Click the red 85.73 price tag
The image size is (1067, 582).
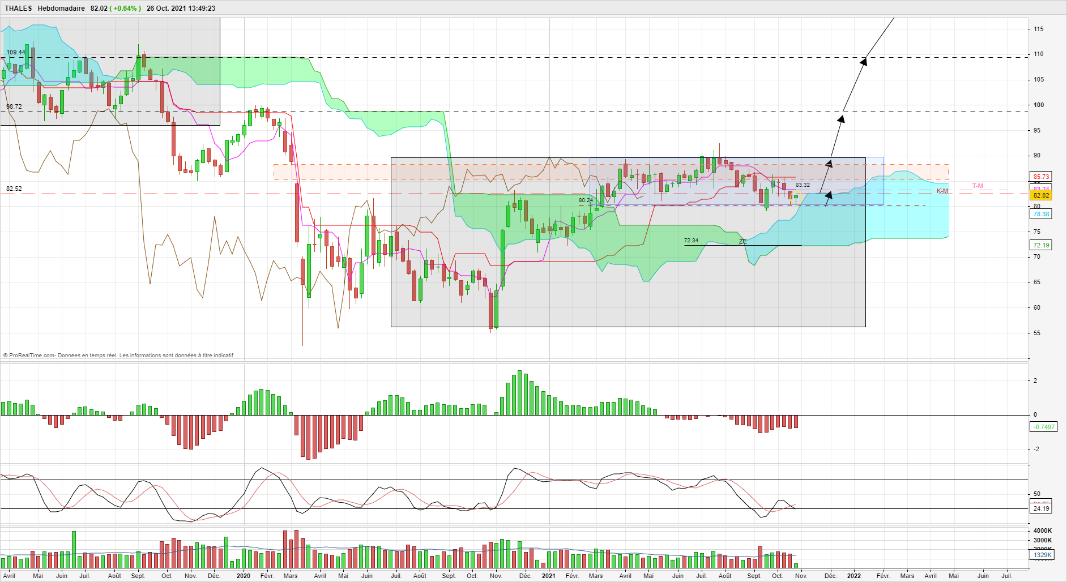[1041, 177]
